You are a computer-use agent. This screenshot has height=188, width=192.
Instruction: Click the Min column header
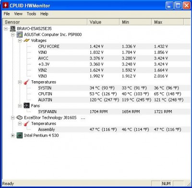coord(135,22)
